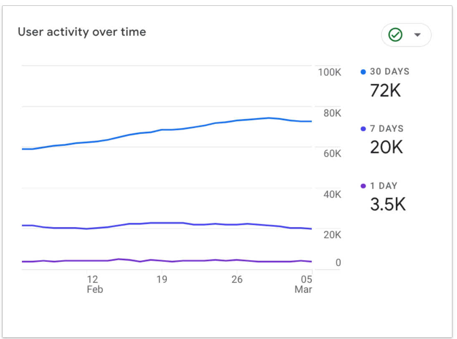Select the 30 DAYS legend label
This screenshot has height=339, width=457.
pos(390,72)
